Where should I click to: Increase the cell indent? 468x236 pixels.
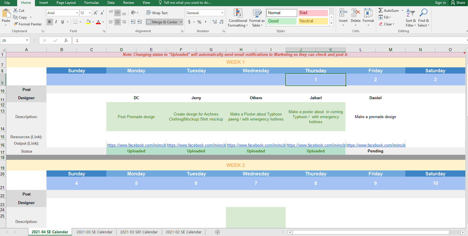140,22
